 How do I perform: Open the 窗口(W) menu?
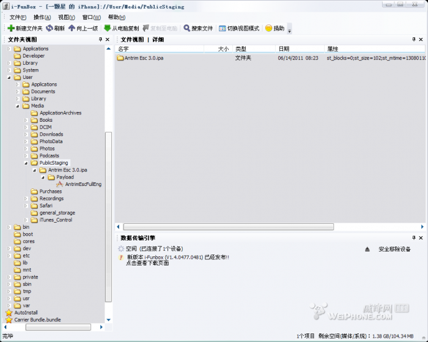tap(92, 17)
